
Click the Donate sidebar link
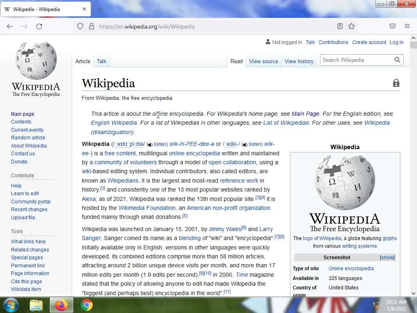point(19,161)
